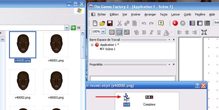219x110 pixels.
Task: Close the Propriétés panel
Action: click(x=174, y=65)
